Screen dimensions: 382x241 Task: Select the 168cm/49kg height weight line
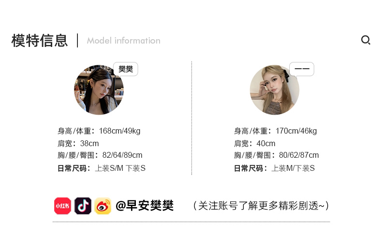point(99,131)
